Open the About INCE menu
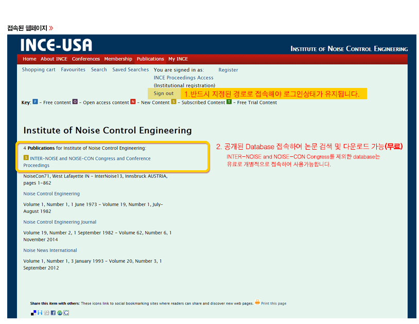This screenshot has height=324, width=419. point(54,59)
